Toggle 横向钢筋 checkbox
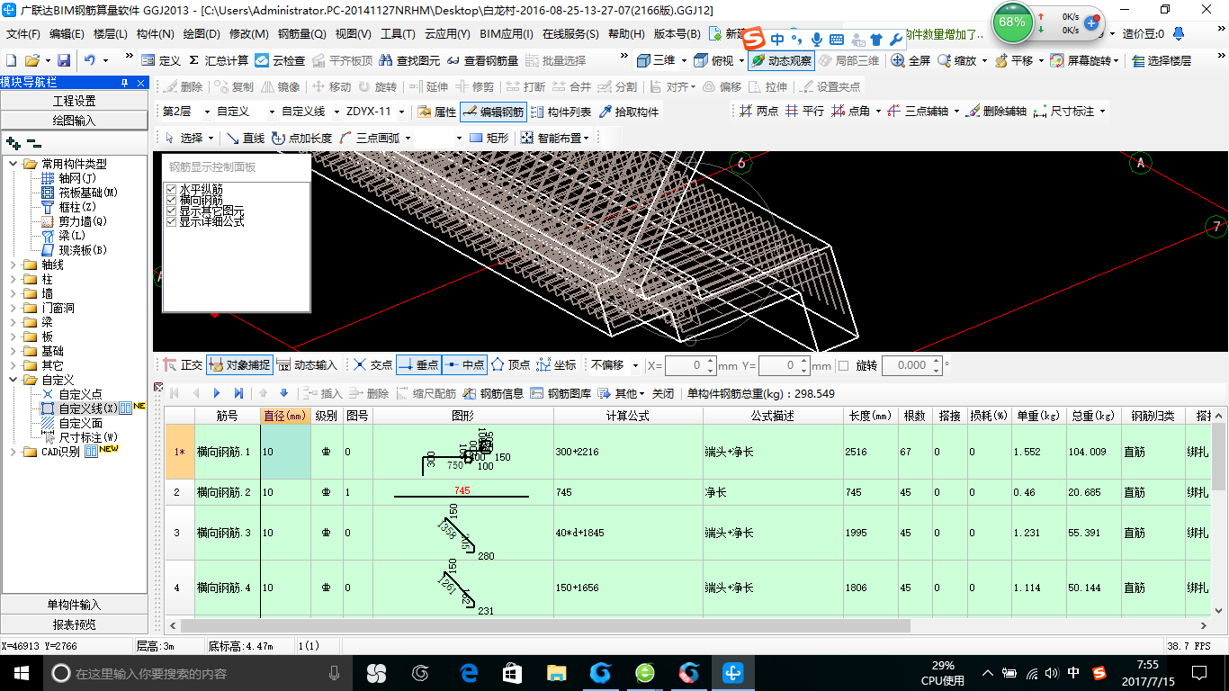The height and width of the screenshot is (691, 1229). pyautogui.click(x=172, y=200)
